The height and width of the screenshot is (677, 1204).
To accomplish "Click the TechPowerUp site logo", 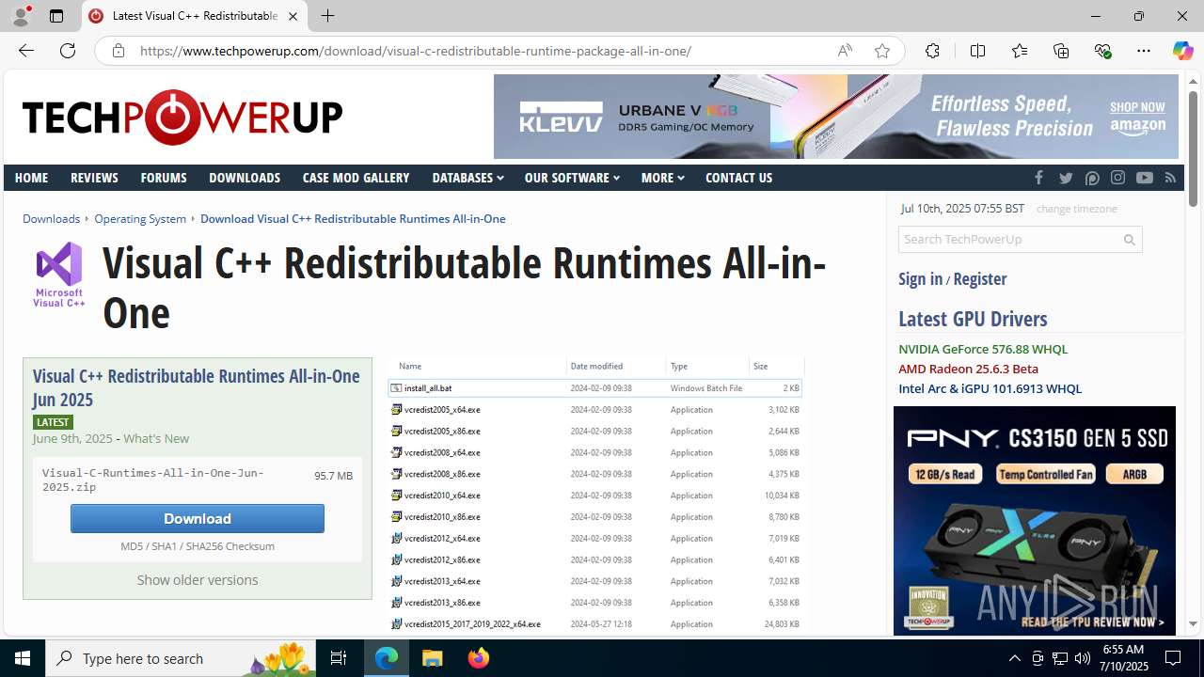I will [x=182, y=118].
